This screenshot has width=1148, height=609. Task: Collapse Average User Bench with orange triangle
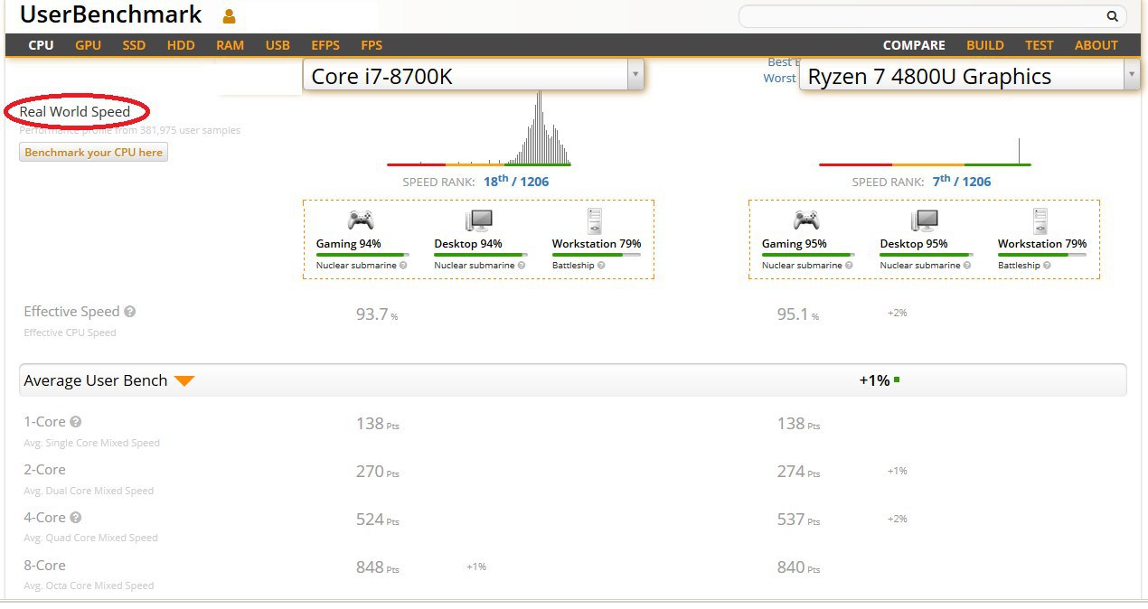pos(184,381)
